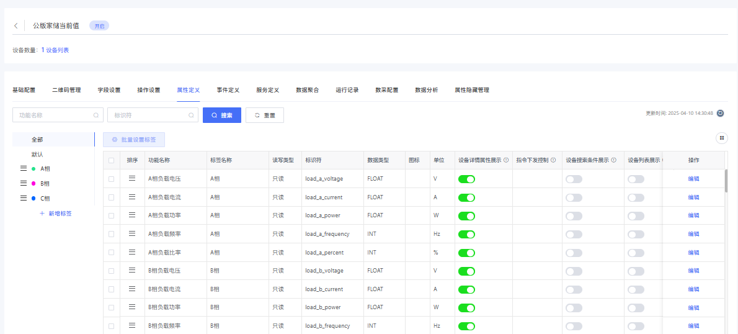The height and width of the screenshot is (334, 738).
Task: Click the 功能名称 search input field
Action: tap(55, 115)
